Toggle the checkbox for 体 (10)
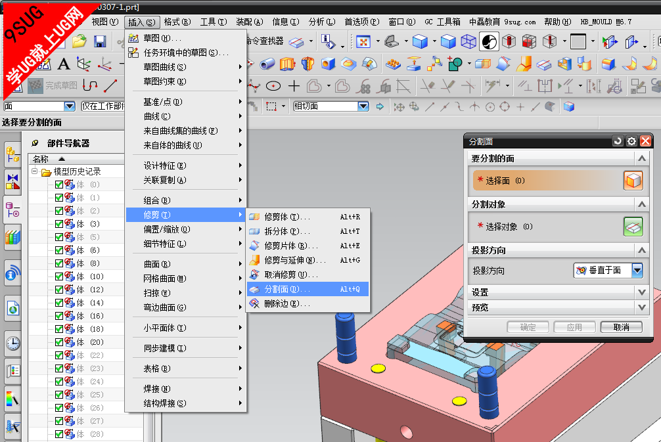The width and height of the screenshot is (661, 442). coord(59,276)
